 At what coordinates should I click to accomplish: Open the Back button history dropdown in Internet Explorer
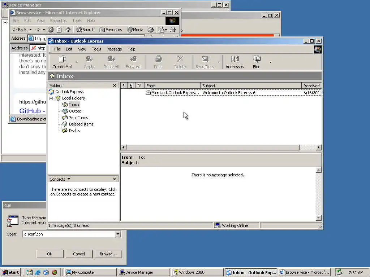30,30
